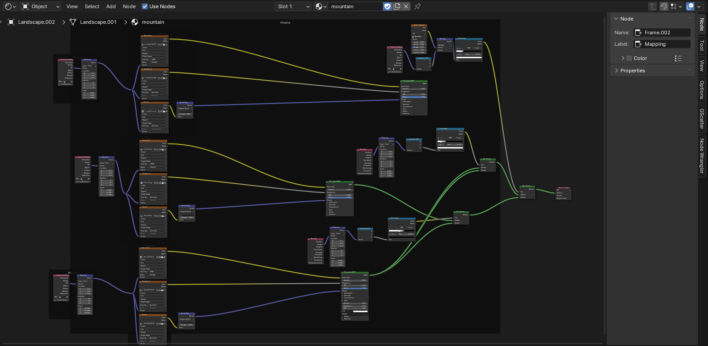Toggle the snap magnet icon

tap(664, 6)
